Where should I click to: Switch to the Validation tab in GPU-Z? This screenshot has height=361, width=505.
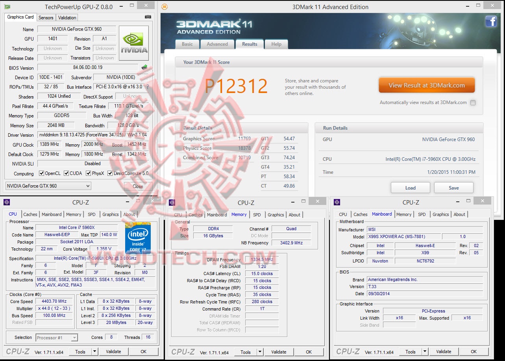67,18
